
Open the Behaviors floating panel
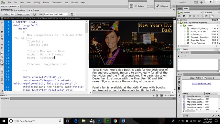tap(162, 6)
